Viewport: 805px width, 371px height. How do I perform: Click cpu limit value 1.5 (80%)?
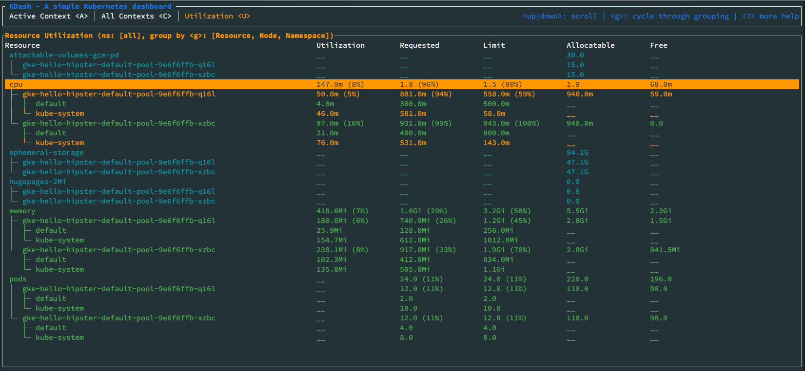[503, 84]
